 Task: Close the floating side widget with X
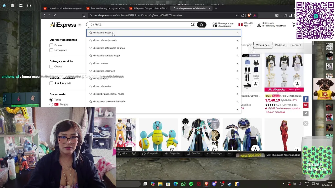[305, 124]
